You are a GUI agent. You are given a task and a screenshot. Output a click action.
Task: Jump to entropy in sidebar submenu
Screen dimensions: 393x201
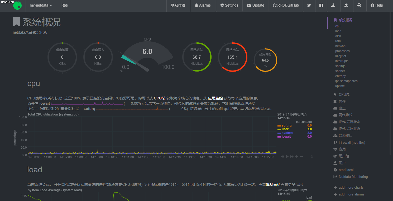[x=341, y=76]
